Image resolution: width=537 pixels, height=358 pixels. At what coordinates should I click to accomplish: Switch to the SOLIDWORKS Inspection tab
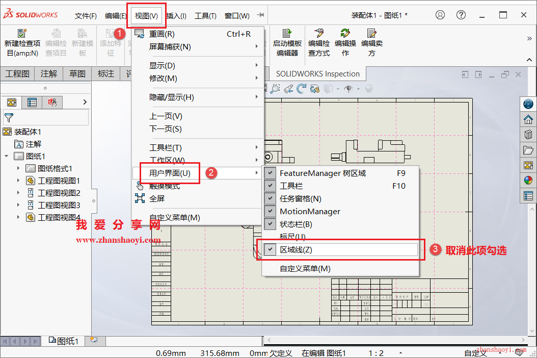pos(317,74)
